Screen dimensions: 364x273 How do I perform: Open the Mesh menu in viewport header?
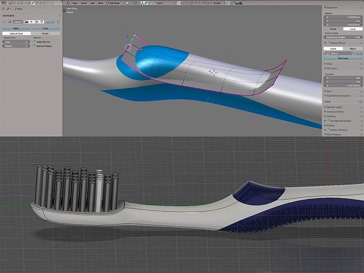[101, 3]
